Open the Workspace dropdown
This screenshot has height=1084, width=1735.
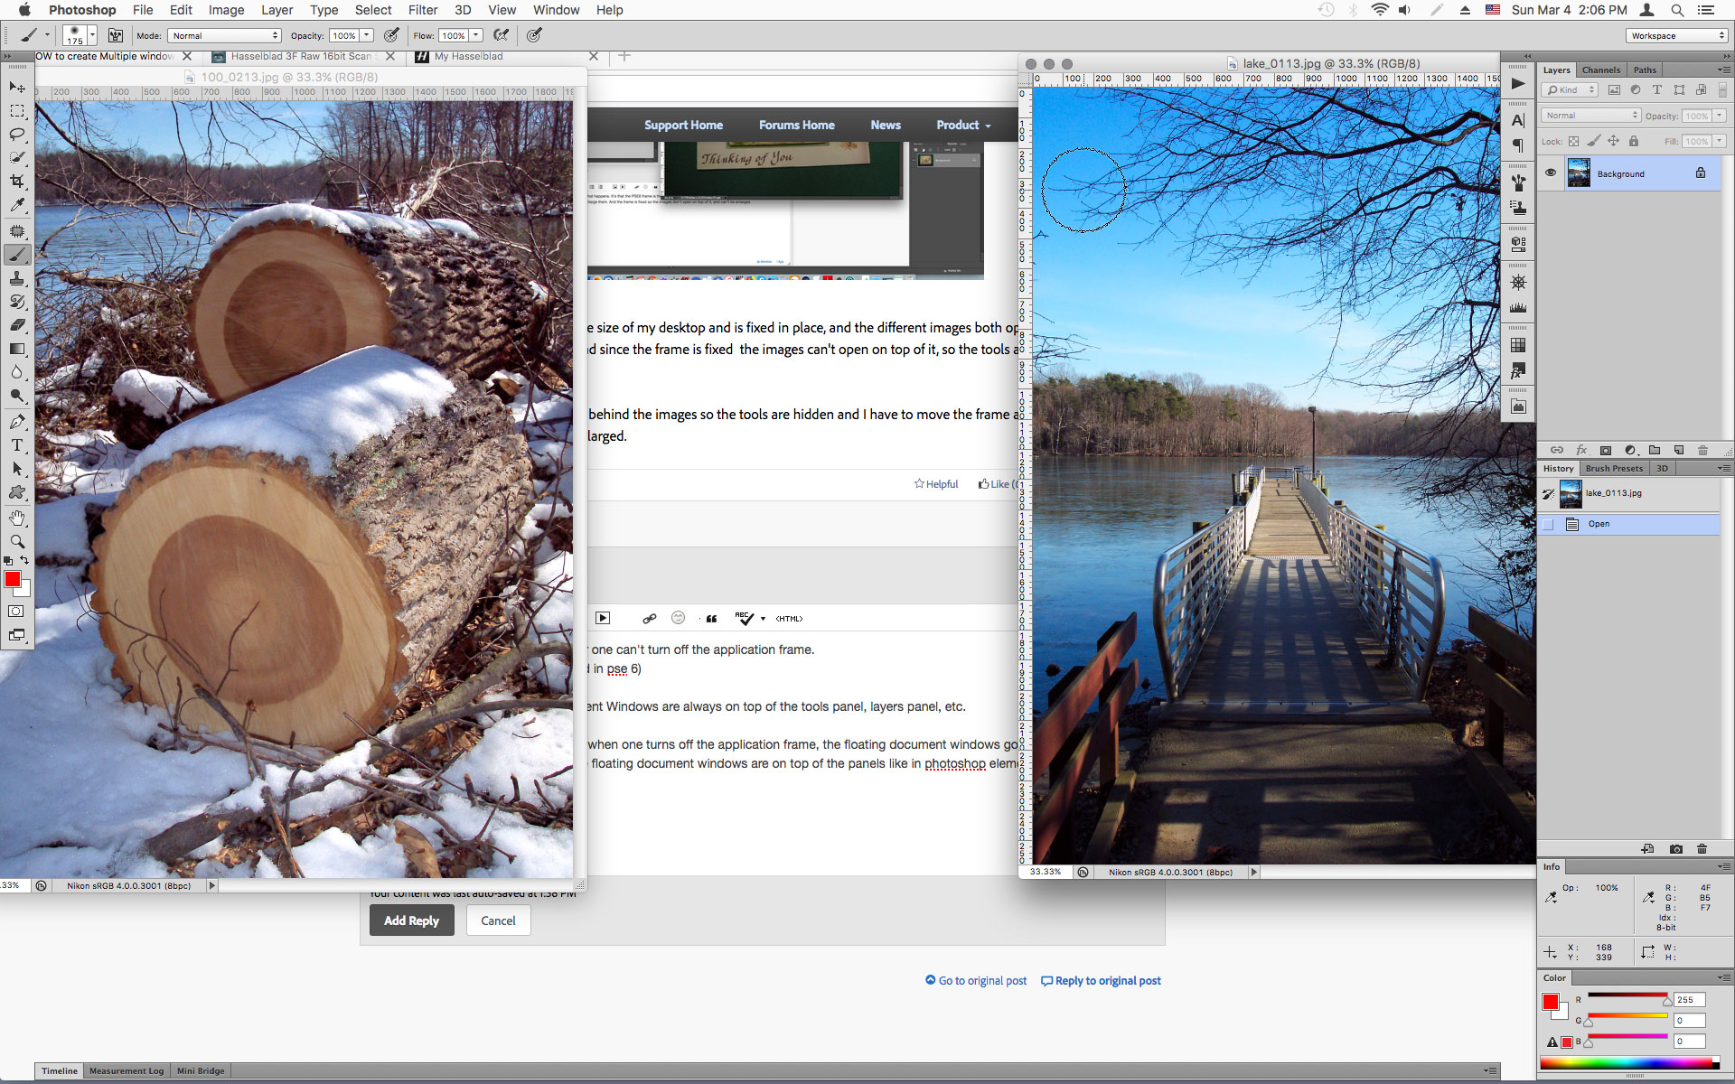[1675, 35]
